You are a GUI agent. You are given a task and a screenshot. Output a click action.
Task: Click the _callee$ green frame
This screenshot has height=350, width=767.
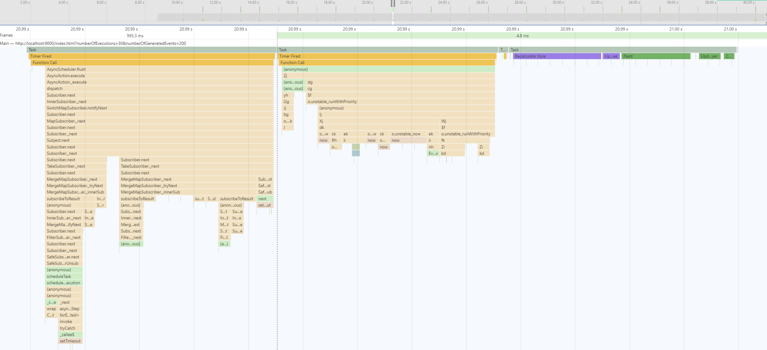point(70,335)
